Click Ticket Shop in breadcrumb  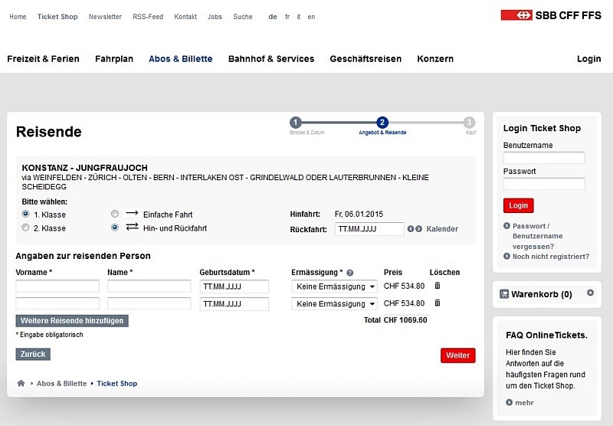point(117,383)
